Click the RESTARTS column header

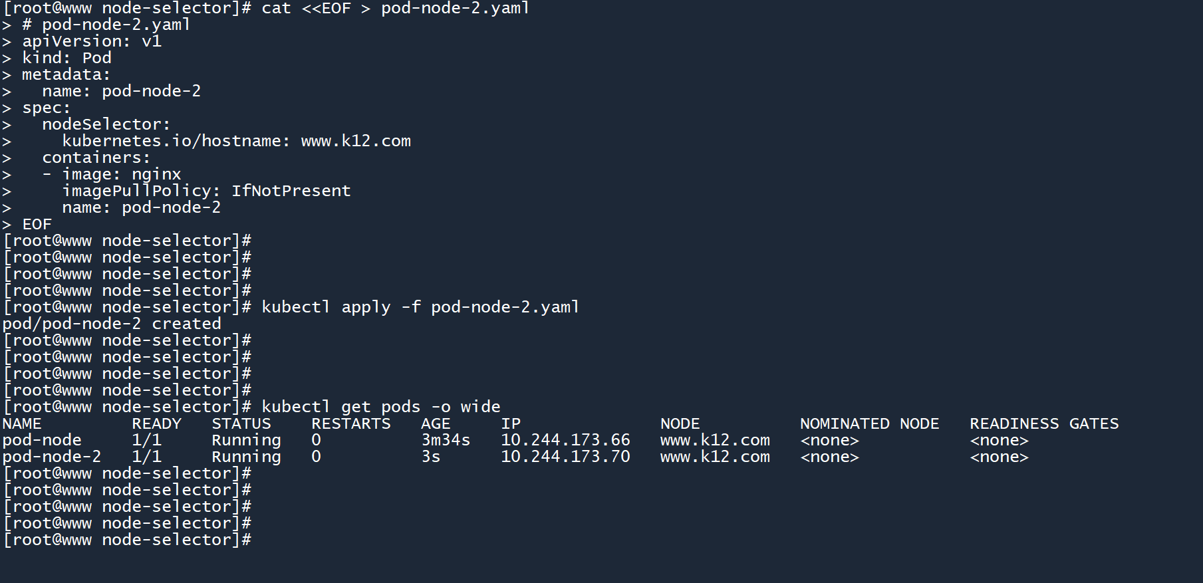pyautogui.click(x=350, y=423)
